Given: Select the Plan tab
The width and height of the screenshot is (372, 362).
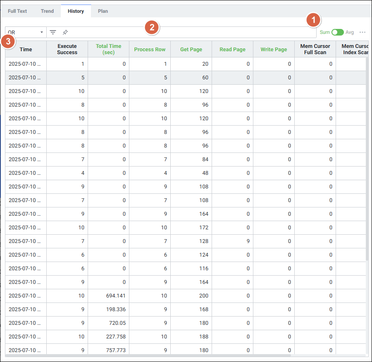Looking at the screenshot, I should [x=103, y=11].
